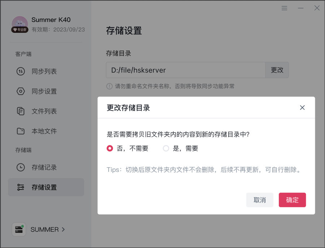
Task: Click the storage settings (存储设置) sliders icon
Action: pyautogui.click(x=21, y=187)
